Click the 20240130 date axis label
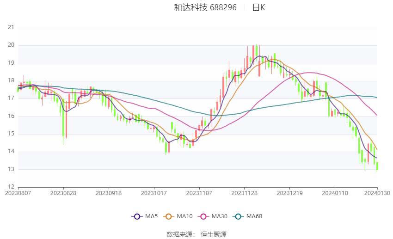Image resolution: width=393 pixels, height=239 pixels. click(x=377, y=193)
